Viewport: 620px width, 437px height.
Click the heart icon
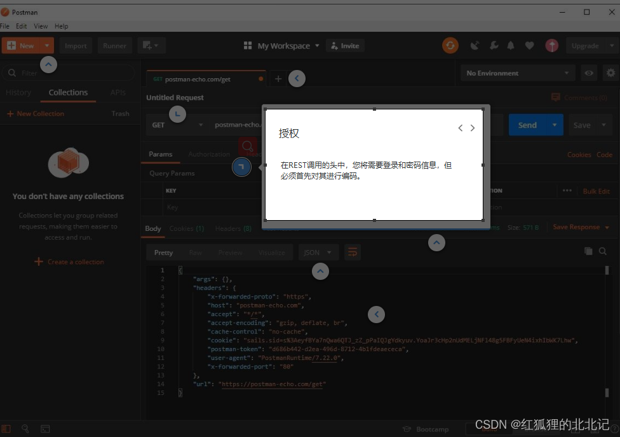(x=529, y=46)
